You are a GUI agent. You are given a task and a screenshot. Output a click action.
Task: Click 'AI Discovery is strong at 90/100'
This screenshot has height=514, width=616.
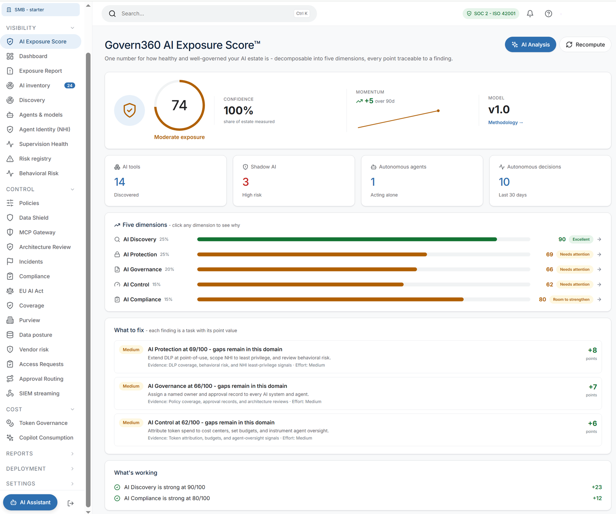pyautogui.click(x=164, y=487)
